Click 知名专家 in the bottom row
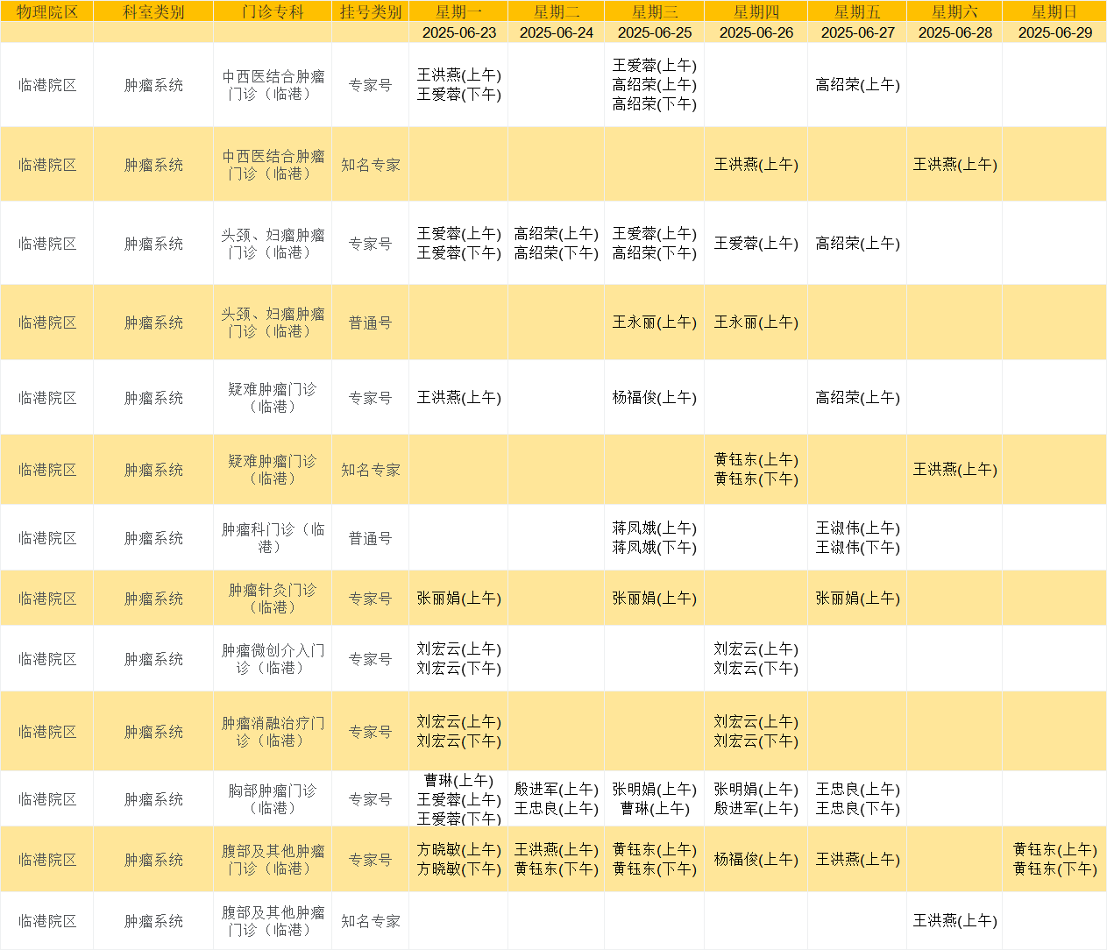This screenshot has width=1107, height=950. click(x=371, y=921)
